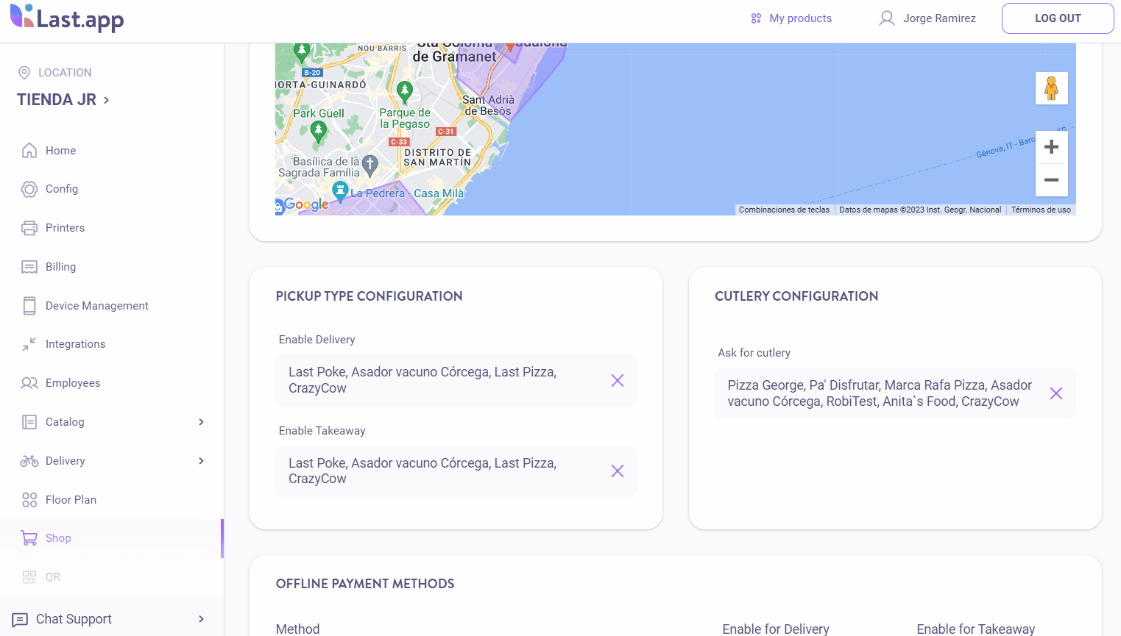Click the LOG OUT button
1121x636 pixels.
tap(1057, 18)
